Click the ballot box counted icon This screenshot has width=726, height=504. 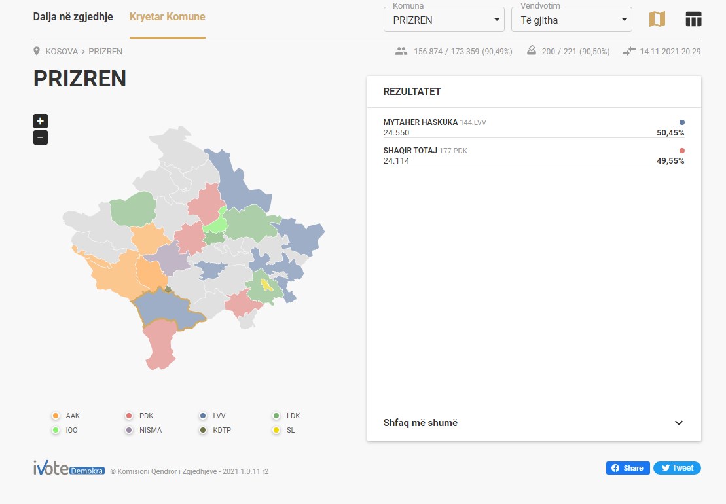click(532, 50)
